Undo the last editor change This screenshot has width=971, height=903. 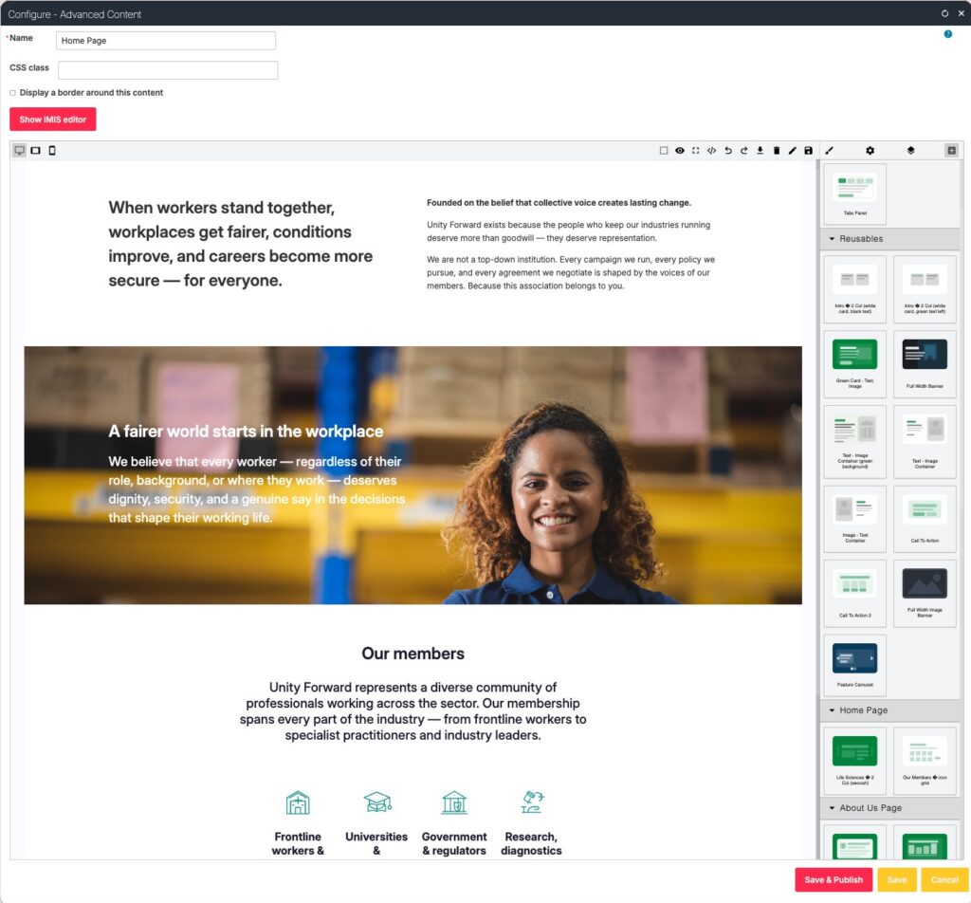click(x=728, y=151)
